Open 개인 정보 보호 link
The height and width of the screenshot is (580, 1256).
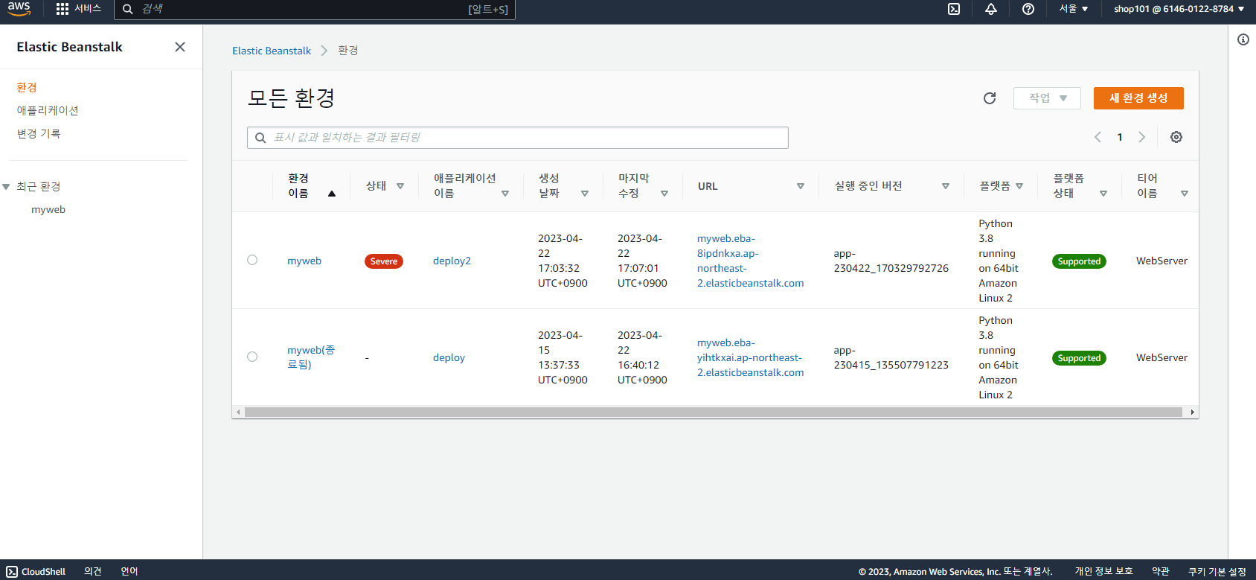coord(1103,571)
